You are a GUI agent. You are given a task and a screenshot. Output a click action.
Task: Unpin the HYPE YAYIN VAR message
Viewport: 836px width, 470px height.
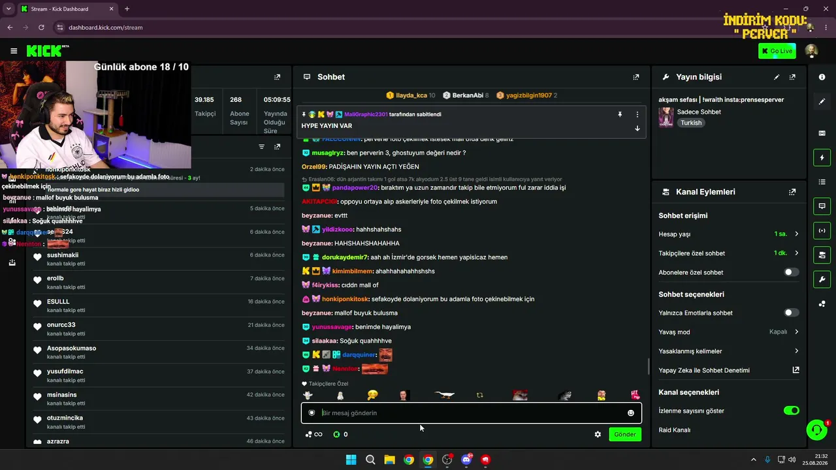(x=620, y=115)
